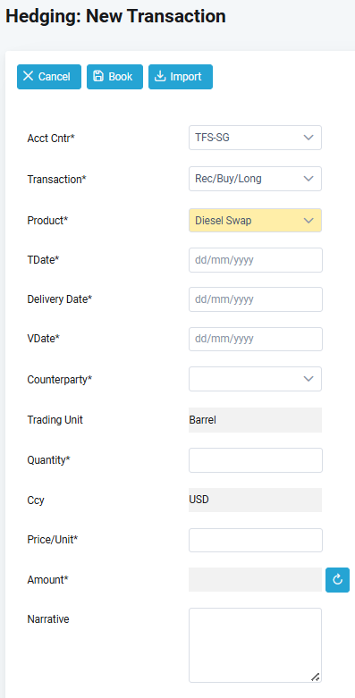Image resolution: width=355 pixels, height=698 pixels.
Task: Click into the VDate date field
Action: 256,339
